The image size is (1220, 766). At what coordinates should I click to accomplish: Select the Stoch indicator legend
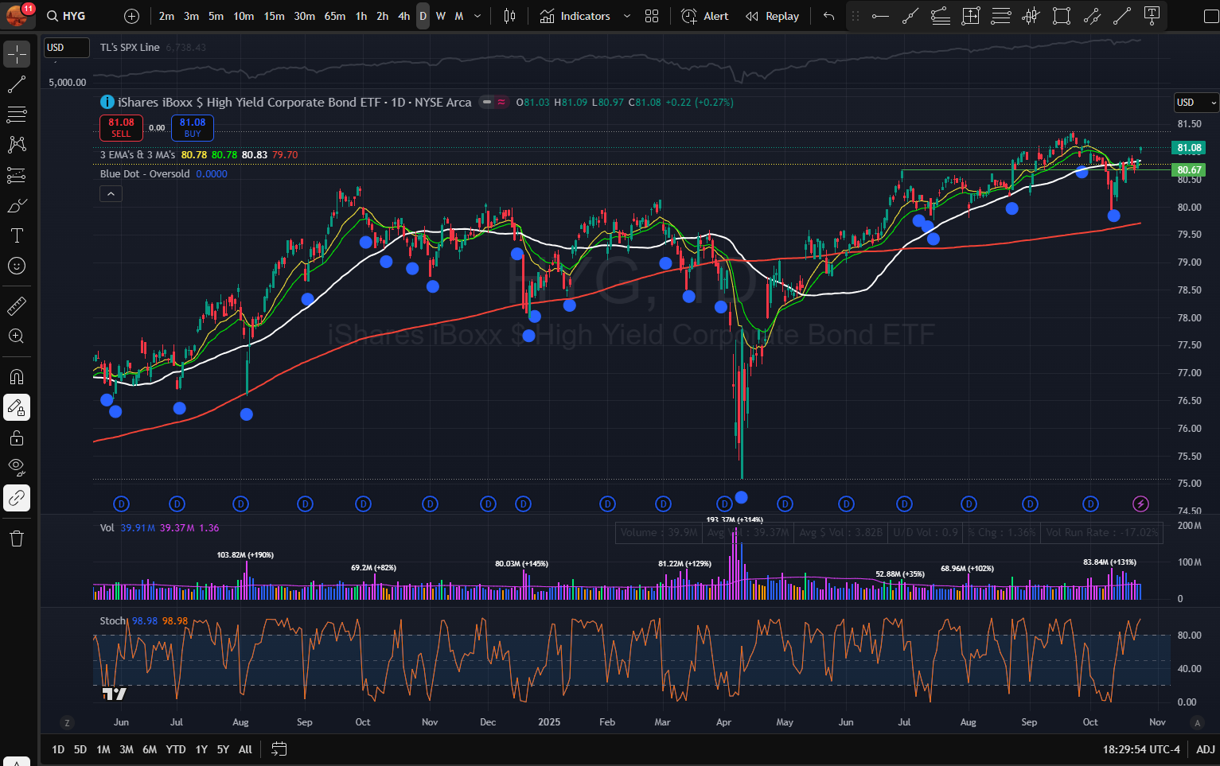(x=113, y=620)
